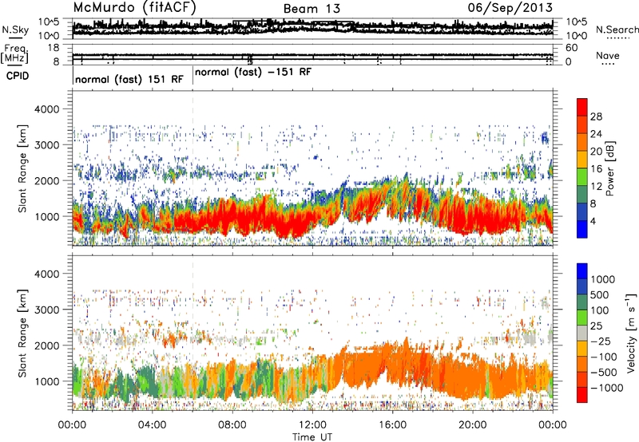
Task: Click the Velocity [m s-1] colorbar label
Action: pos(631,333)
